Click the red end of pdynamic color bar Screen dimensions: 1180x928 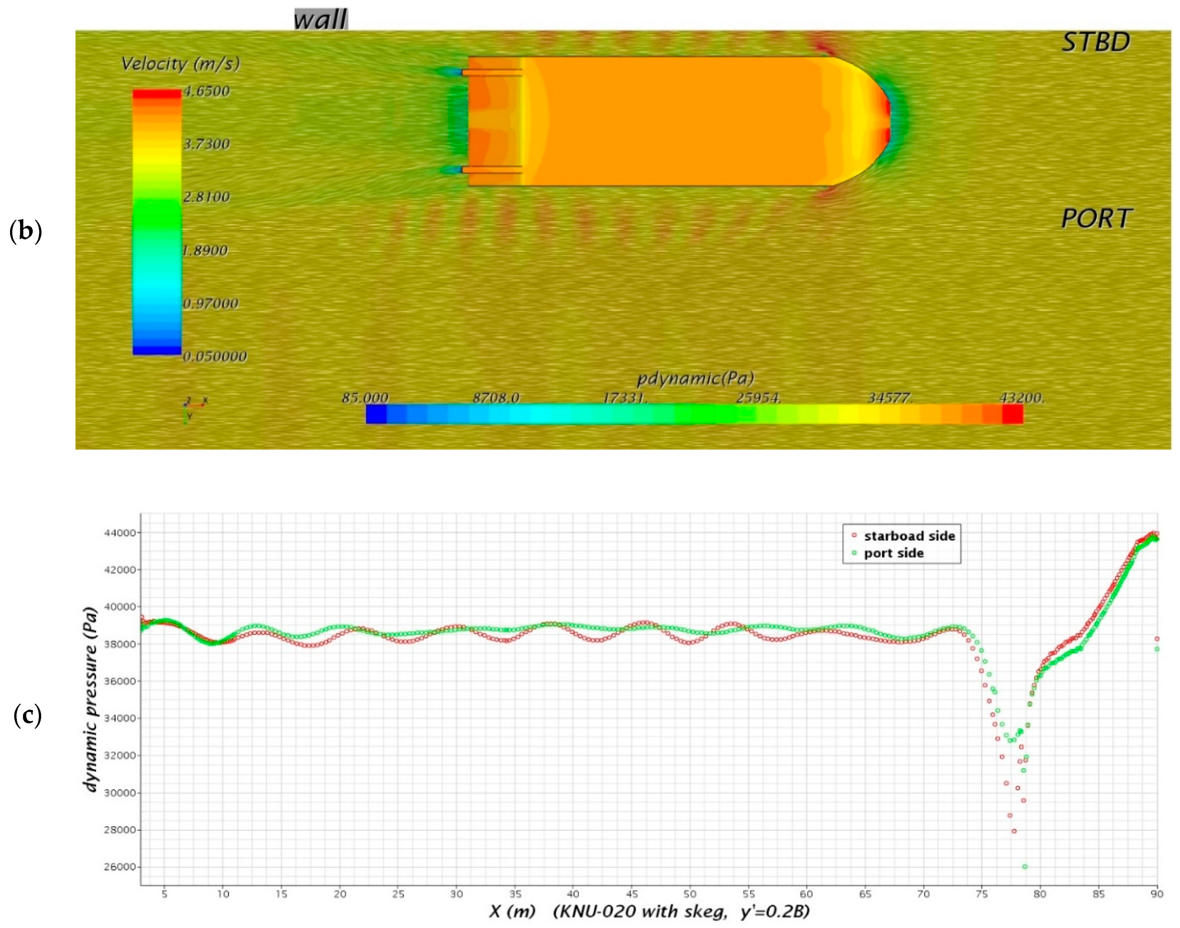click(1012, 414)
